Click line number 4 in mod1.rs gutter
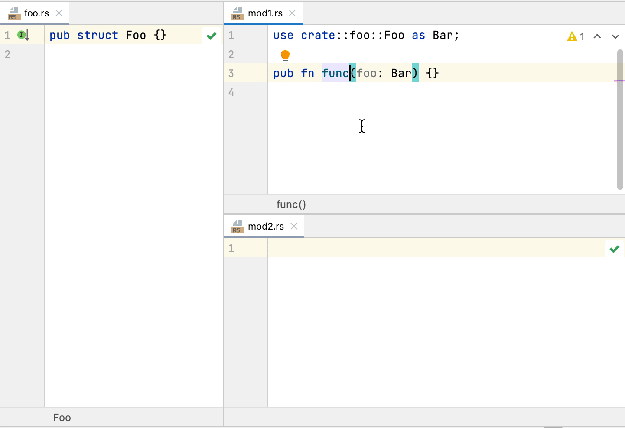This screenshot has height=428, width=625. pyautogui.click(x=231, y=92)
